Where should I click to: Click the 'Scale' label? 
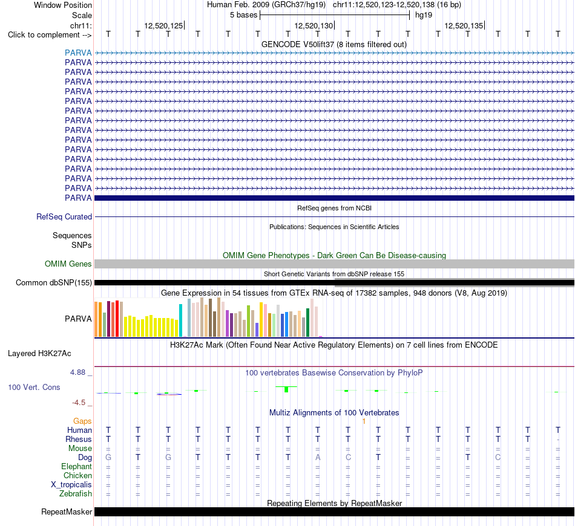tap(82, 15)
